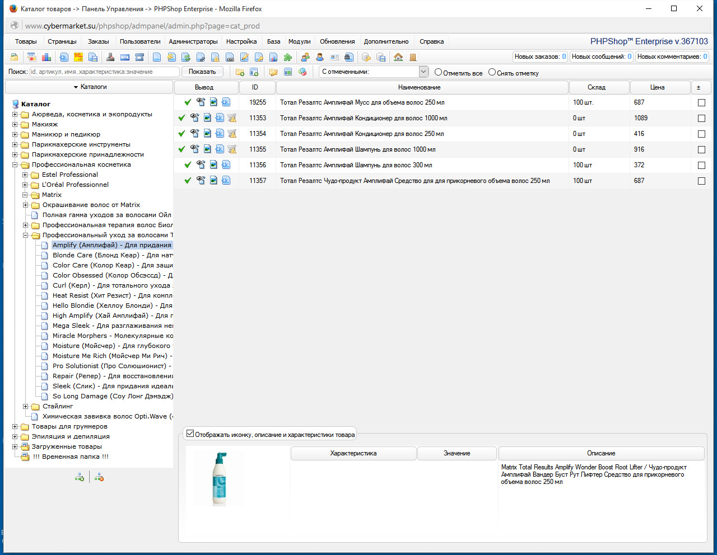
Task: Collapse the Профессиональная косметика folder
Action: [15, 165]
